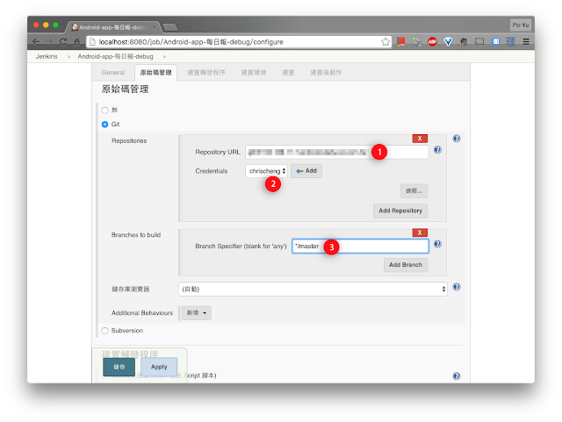The width and height of the screenshot is (562, 422).
Task: Click the Apply button
Action: [159, 367]
